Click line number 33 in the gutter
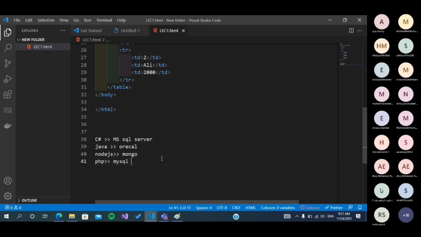421x237 pixels. (x=84, y=102)
